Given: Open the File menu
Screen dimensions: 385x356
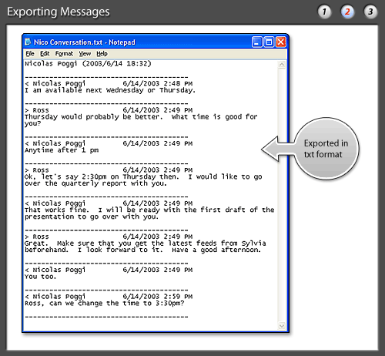Looking at the screenshot, I should [30, 54].
